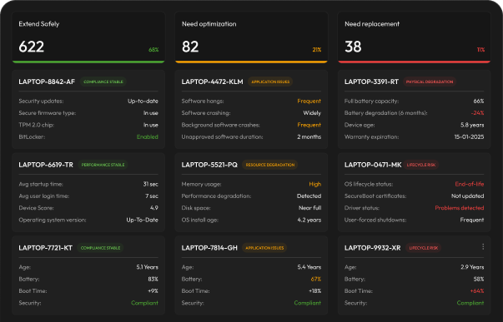Click the orange progress bar under Need optimization
Screen dimensions: 503x322
point(251,62)
